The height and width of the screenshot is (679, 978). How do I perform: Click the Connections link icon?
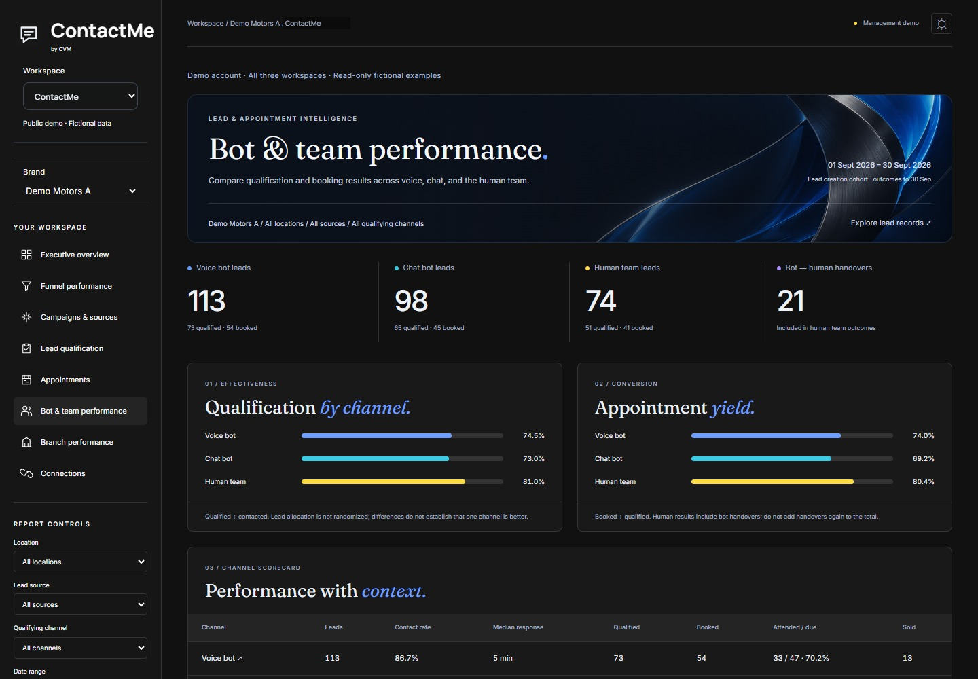tap(26, 473)
